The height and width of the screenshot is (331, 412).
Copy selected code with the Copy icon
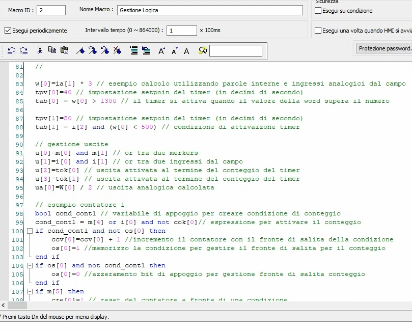(x=52, y=50)
